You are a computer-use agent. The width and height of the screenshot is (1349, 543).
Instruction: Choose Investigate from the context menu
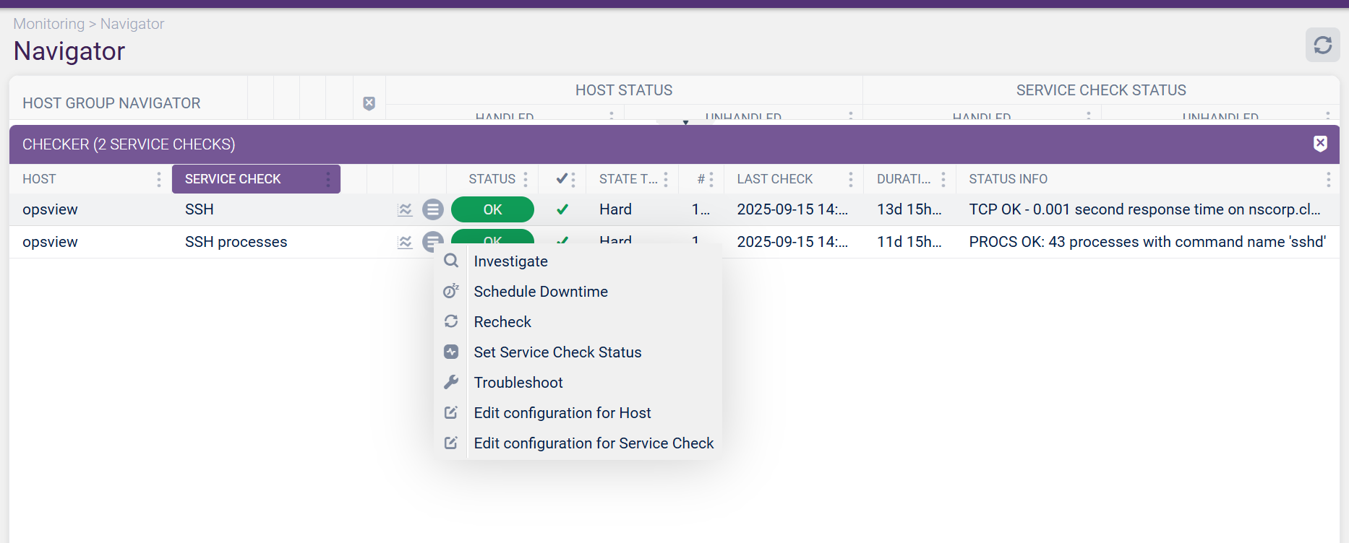[510, 261]
